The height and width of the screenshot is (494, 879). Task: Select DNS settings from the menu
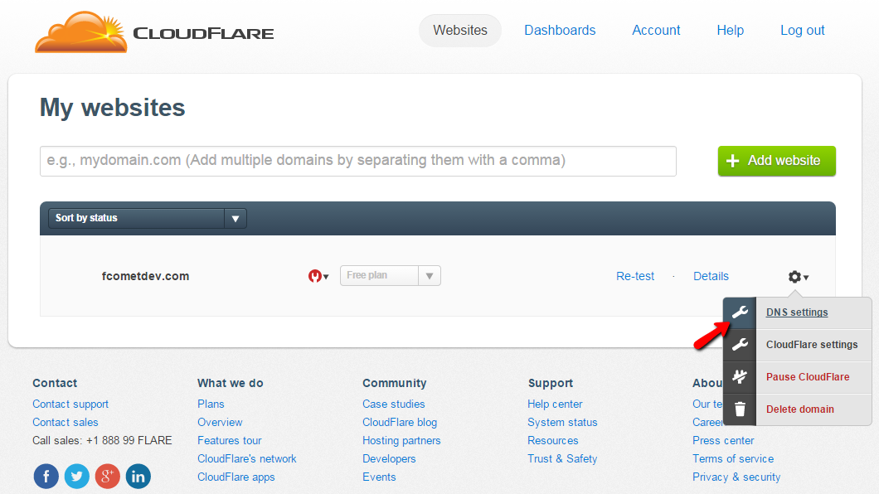(797, 312)
